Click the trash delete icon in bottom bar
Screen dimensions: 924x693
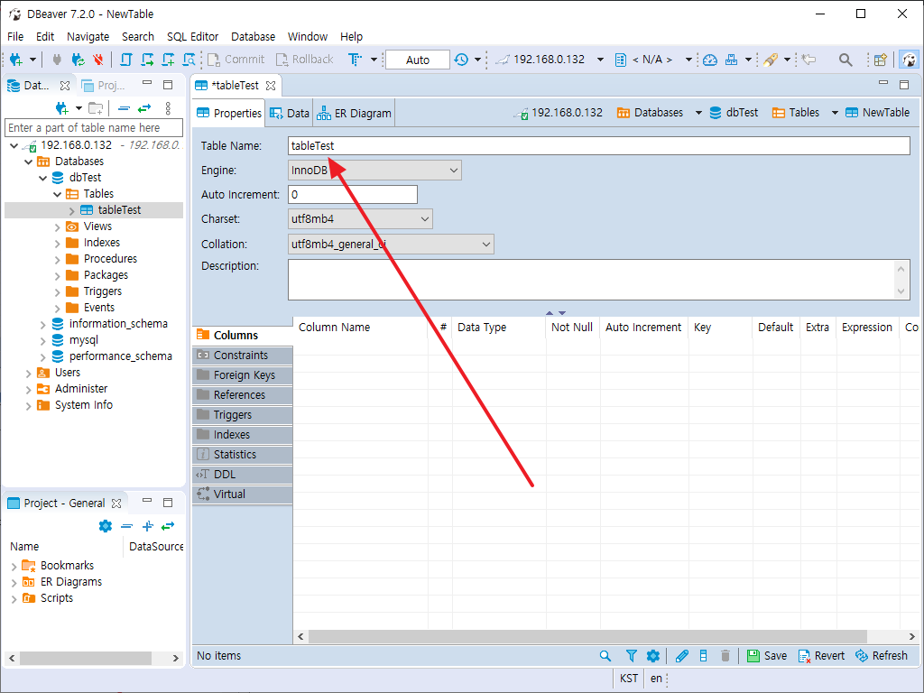coord(725,655)
